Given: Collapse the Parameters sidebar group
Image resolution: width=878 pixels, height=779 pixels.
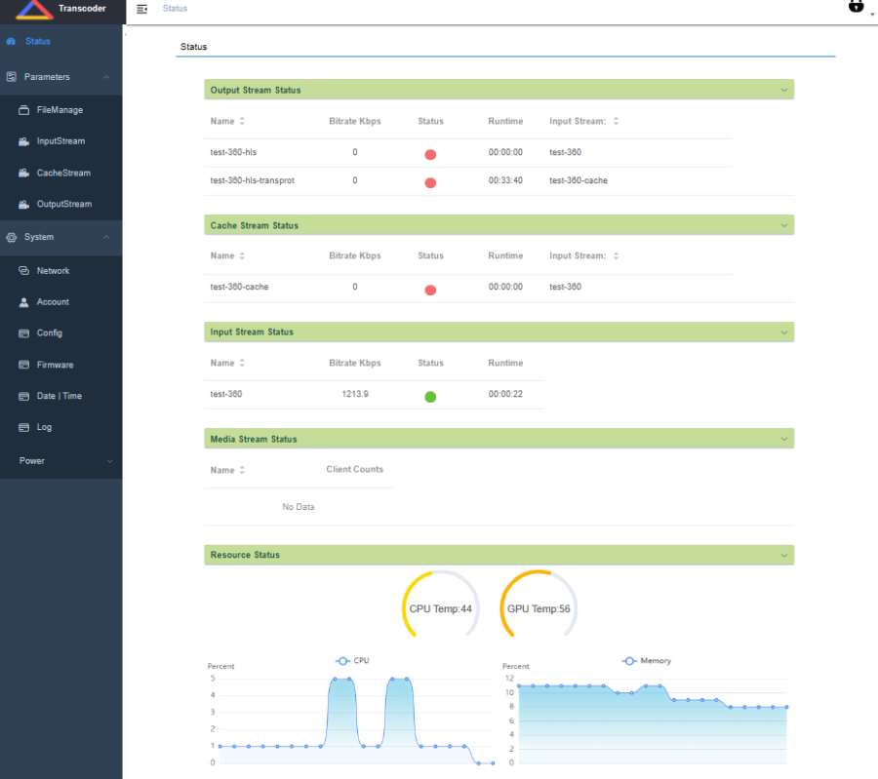Looking at the screenshot, I should click(x=105, y=77).
